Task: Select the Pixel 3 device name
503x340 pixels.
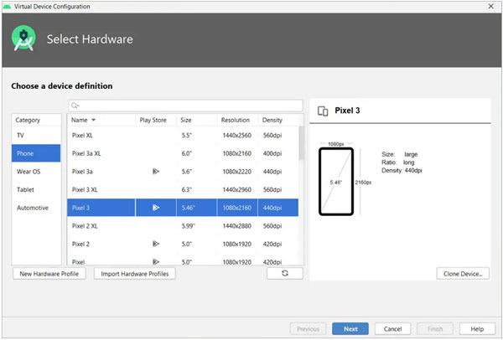Action: tap(80, 208)
